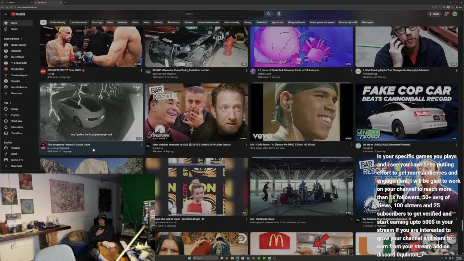Select the Sports cars filter chip
Viewport: 464px width, 261px height.
tap(277, 22)
